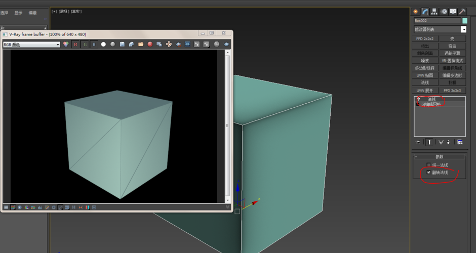The width and height of the screenshot is (476, 253).
Task: Open the 编辑 menu
Action: [32, 13]
